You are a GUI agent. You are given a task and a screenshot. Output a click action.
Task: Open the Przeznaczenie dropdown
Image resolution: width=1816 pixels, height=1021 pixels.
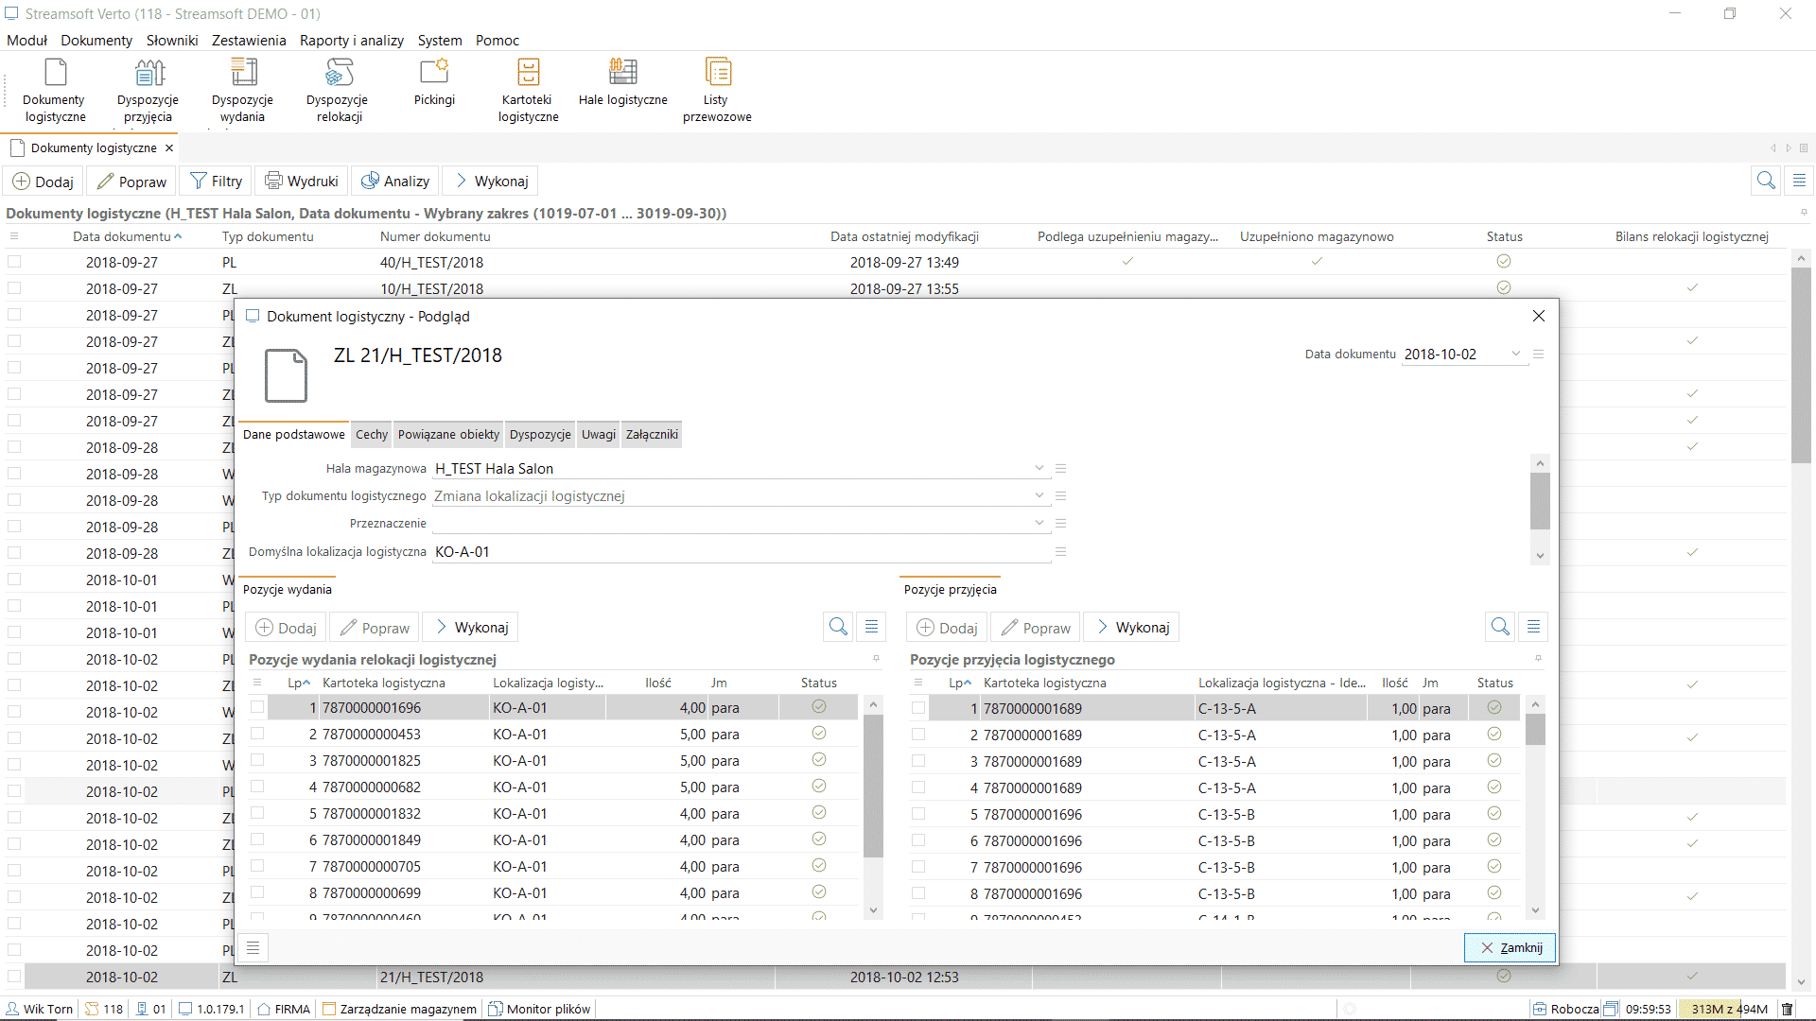pos(1039,522)
